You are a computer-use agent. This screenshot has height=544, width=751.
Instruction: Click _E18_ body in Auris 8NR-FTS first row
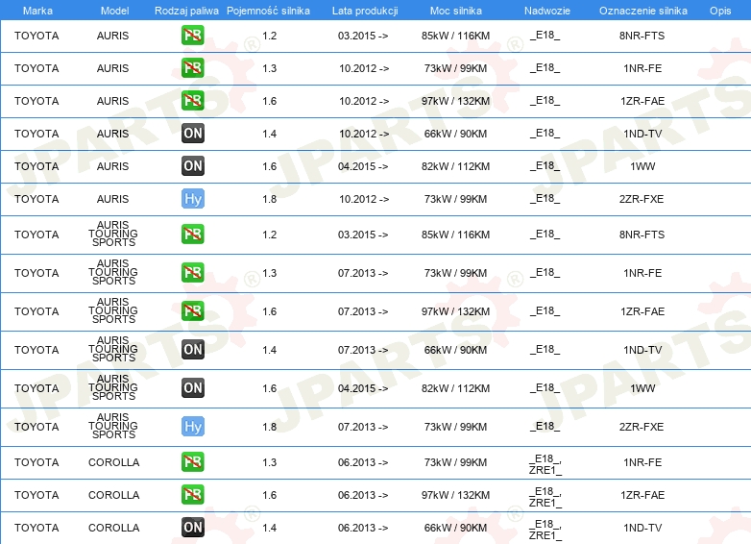[545, 35]
